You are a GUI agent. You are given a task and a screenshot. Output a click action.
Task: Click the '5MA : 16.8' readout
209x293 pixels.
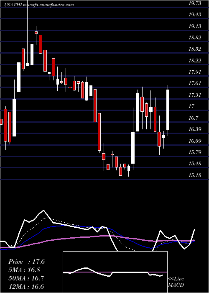[24, 270]
